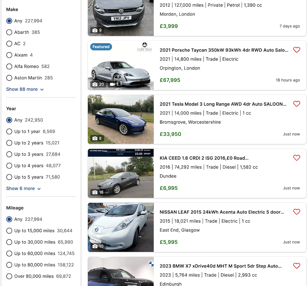
Task: Open Nissan Leaf 2015 listing title
Action: coord(222,212)
